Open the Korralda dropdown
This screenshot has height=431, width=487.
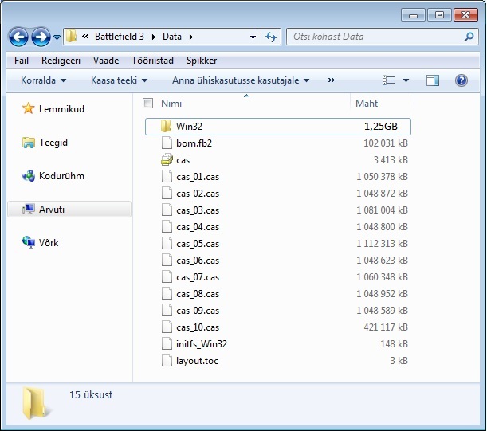tap(44, 80)
